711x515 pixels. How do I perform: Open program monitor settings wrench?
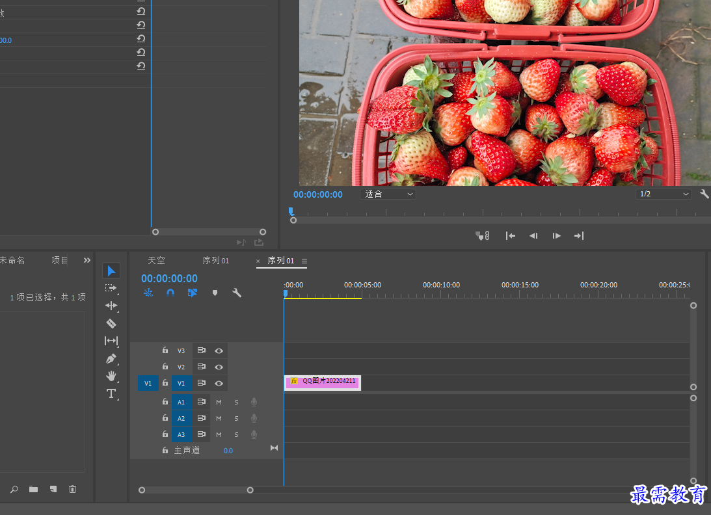704,194
